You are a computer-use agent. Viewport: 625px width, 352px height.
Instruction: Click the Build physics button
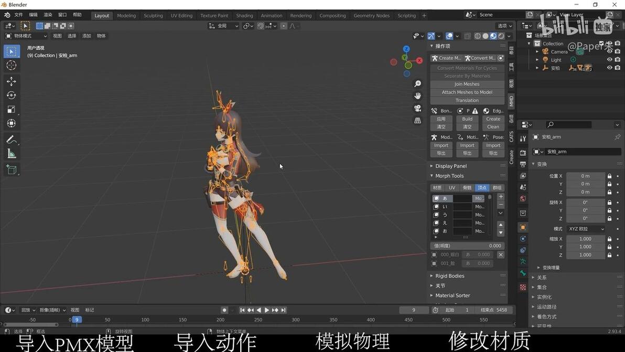[467, 119]
